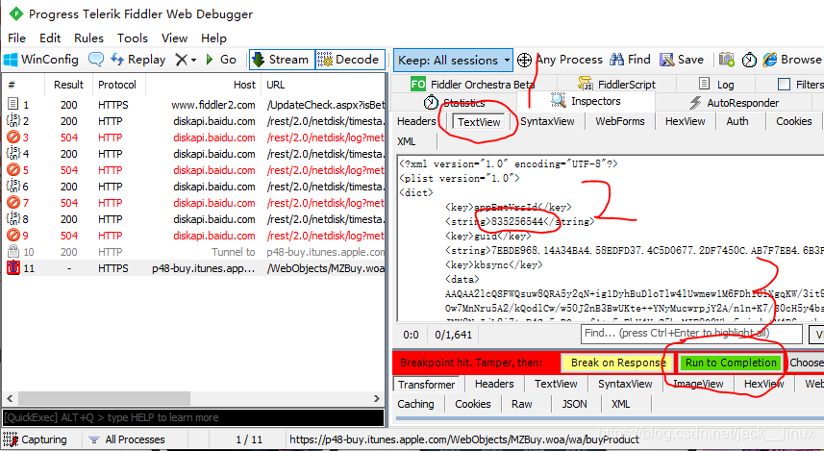Select request WebForms inspector tab
This screenshot has height=451, width=824.
coord(619,121)
